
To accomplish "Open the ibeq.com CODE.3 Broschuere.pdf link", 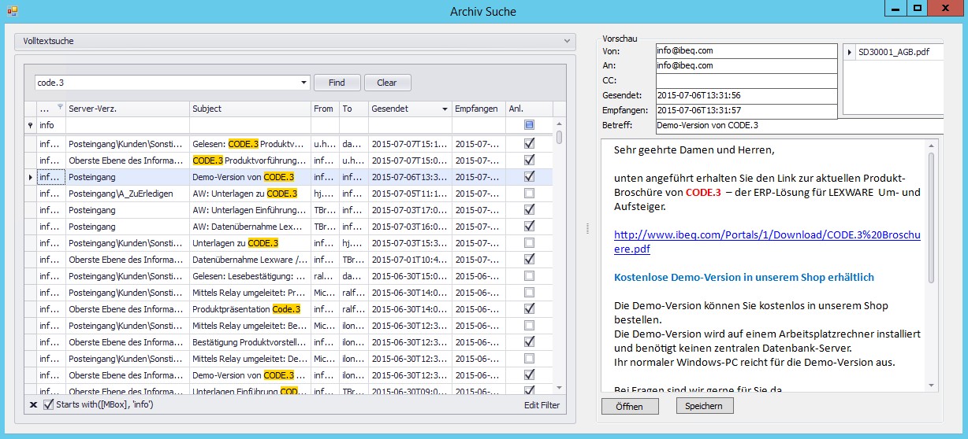I will tap(767, 242).
